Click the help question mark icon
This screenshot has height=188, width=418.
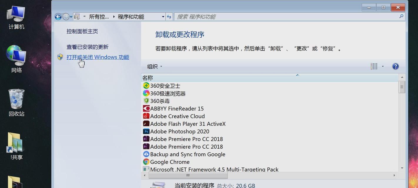395,66
